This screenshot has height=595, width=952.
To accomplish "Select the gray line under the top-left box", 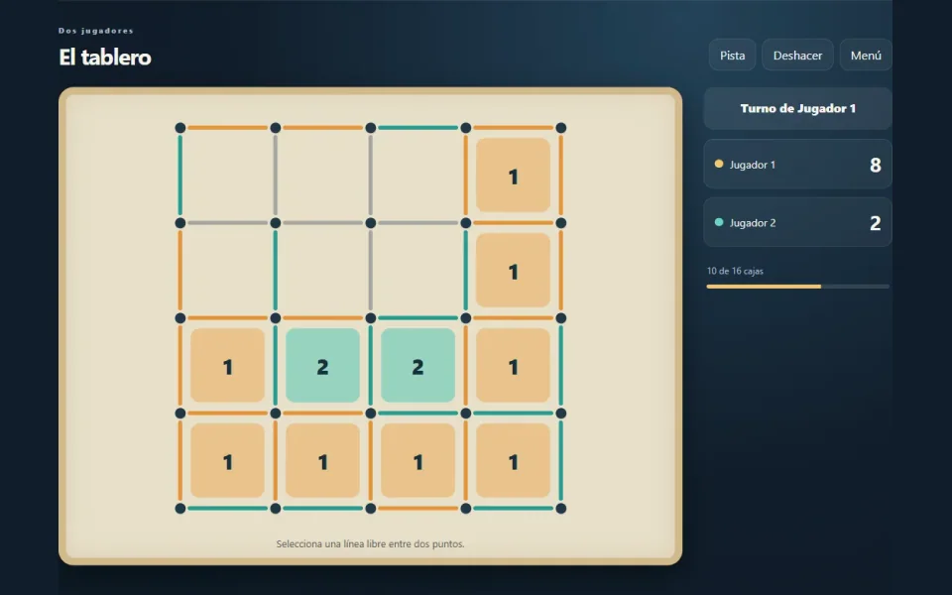I will click(228, 223).
